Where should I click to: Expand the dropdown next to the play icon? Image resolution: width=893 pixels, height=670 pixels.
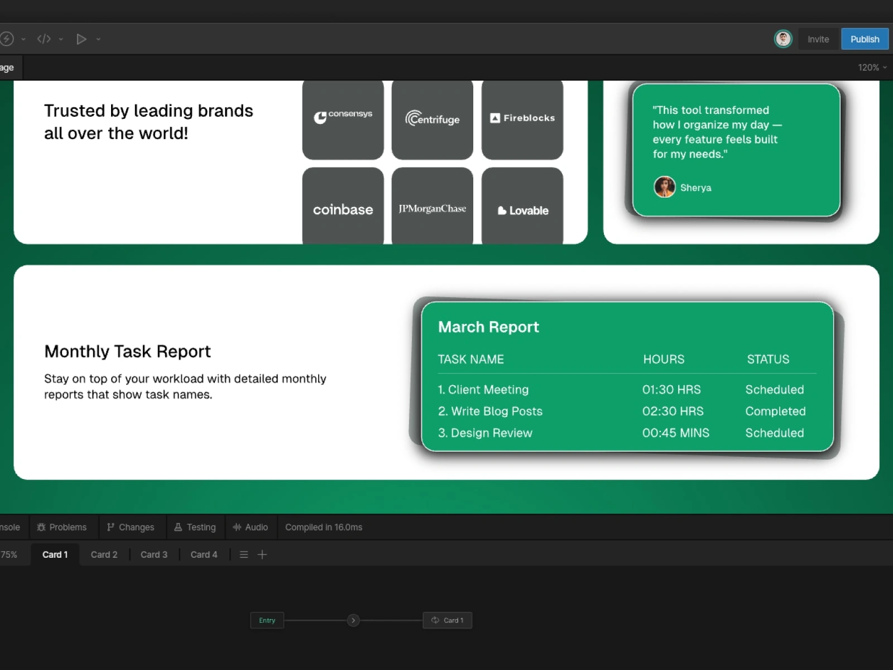[98, 39]
